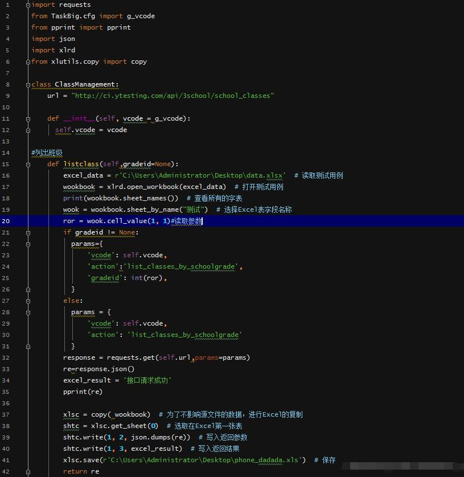Collapse the params dictionary at line 22

coord(27,244)
